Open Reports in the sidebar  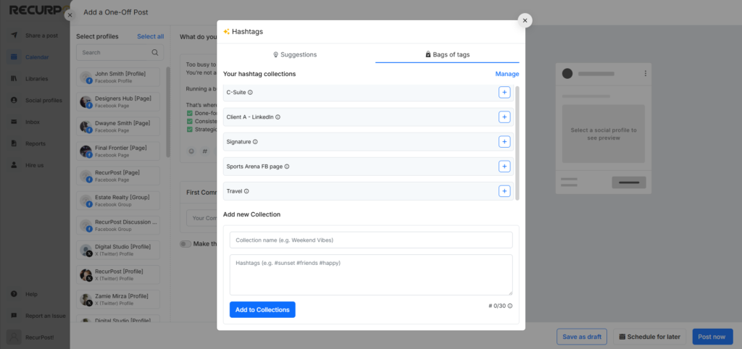34,143
